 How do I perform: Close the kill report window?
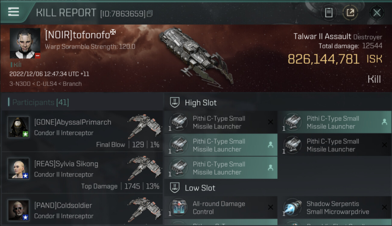coord(377,13)
